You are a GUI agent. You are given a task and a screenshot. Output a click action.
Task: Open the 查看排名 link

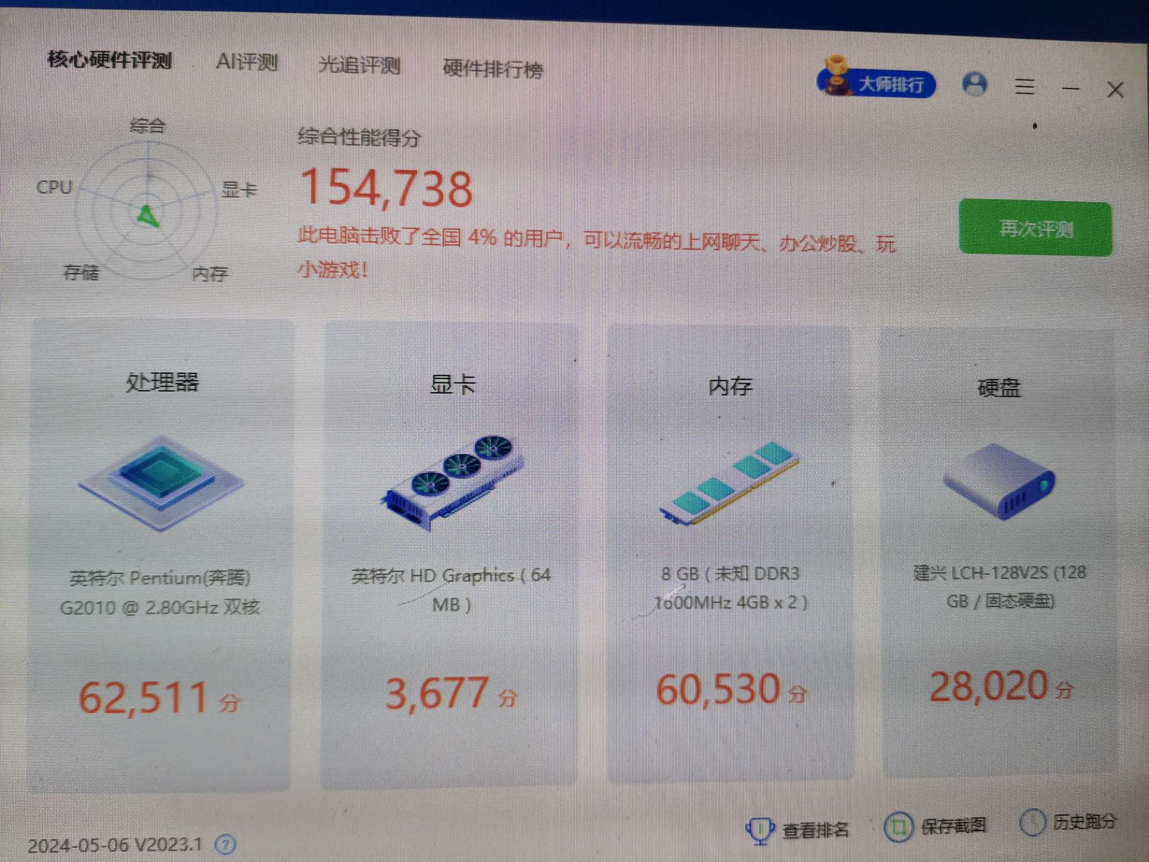point(815,830)
